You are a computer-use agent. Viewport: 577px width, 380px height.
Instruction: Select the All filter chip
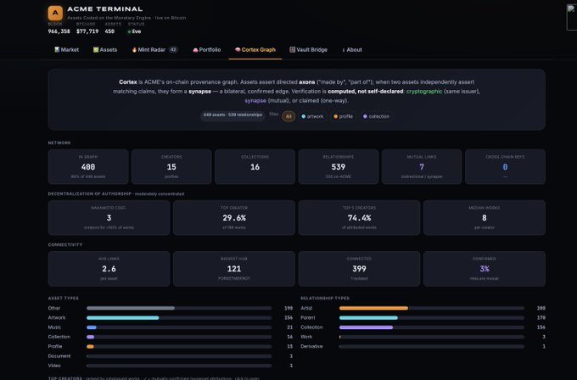click(288, 116)
